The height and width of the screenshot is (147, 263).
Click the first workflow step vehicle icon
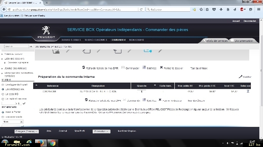pyautogui.click(x=56, y=51)
